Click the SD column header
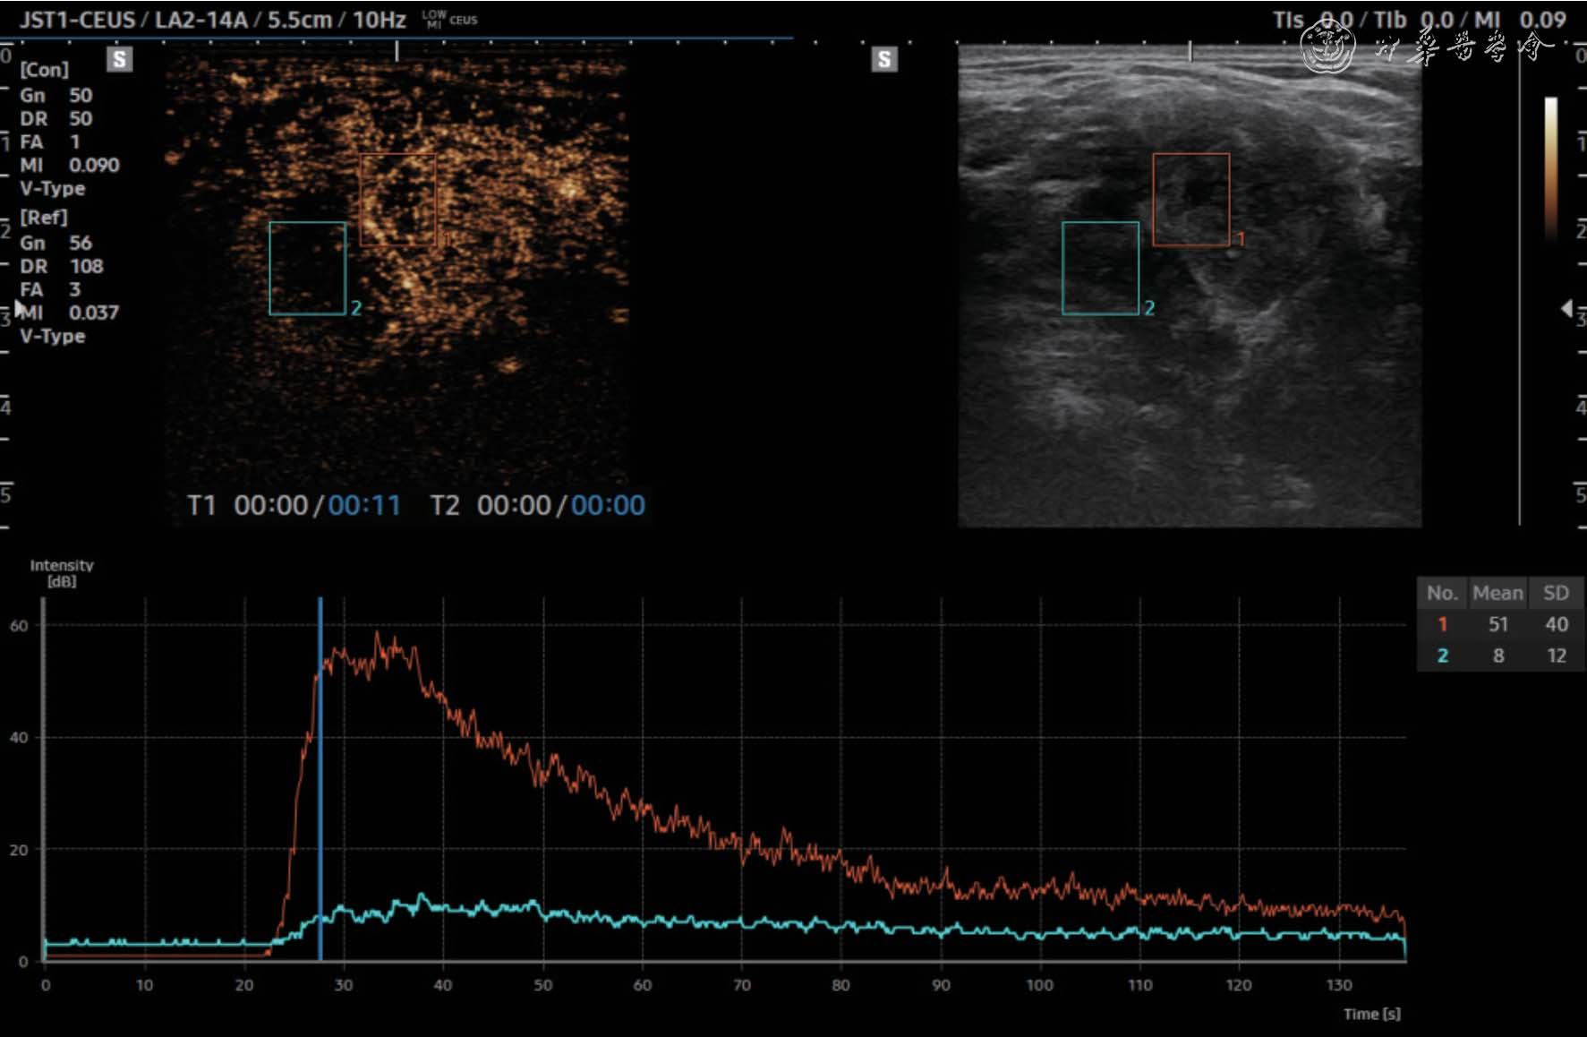 click(x=1556, y=593)
